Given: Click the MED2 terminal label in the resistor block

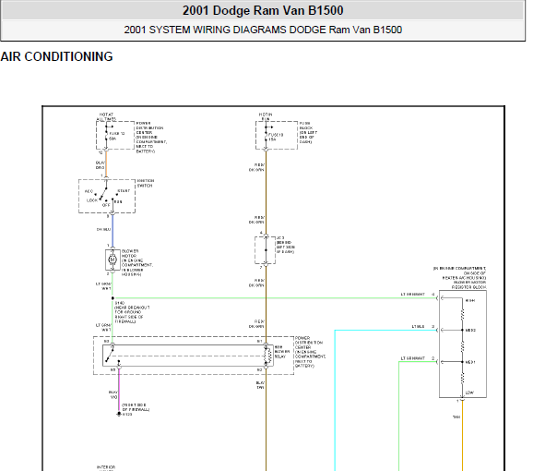Looking at the screenshot, I should [470, 330].
